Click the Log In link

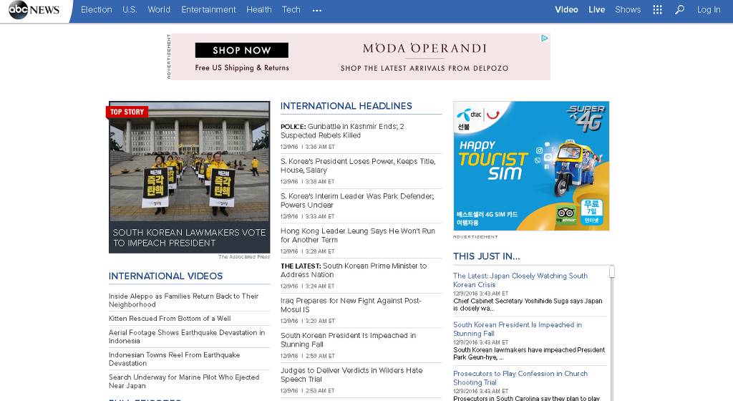(709, 10)
